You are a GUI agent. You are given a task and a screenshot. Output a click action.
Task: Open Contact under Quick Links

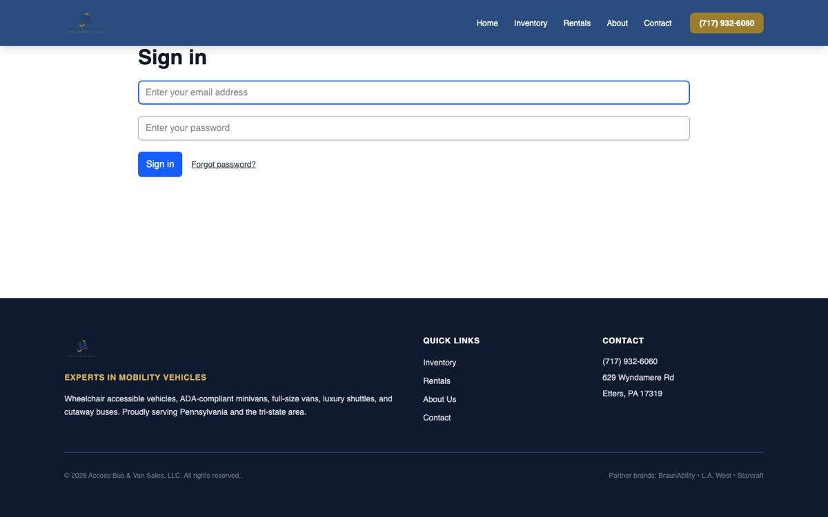[x=437, y=418]
